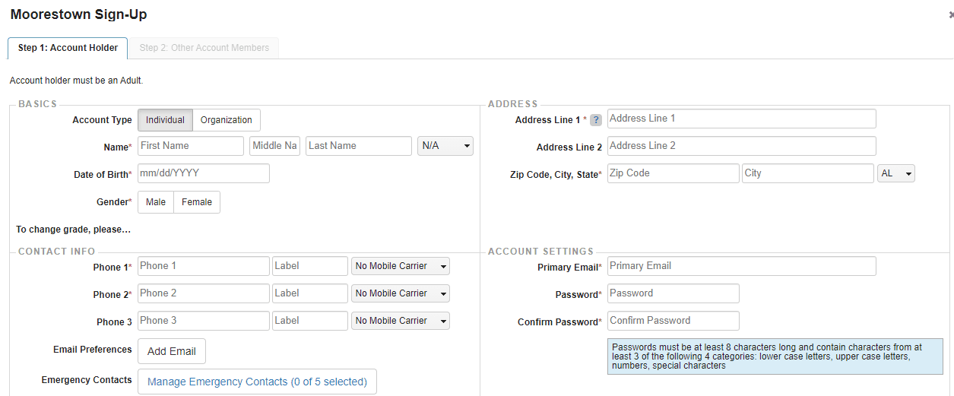This screenshot has height=396, width=954.
Task: Click the 'Account holder must be an Adult.' text
Action: pyautogui.click(x=76, y=80)
